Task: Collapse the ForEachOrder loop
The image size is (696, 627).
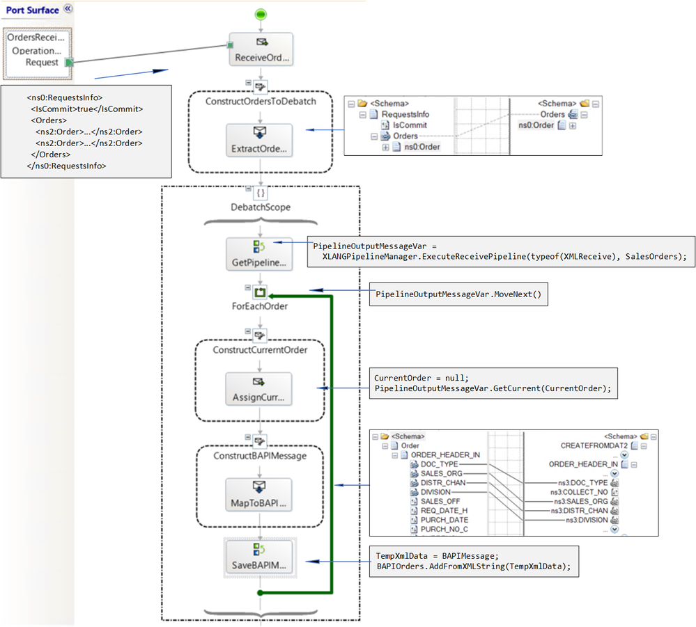Action: tap(248, 287)
